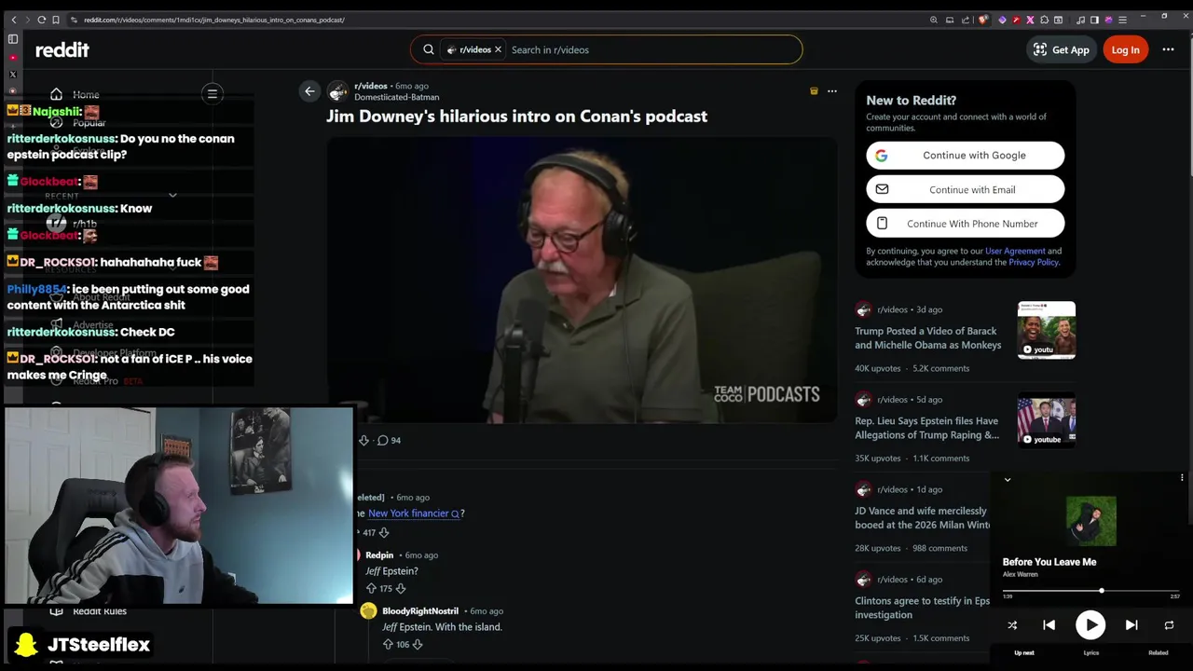Screen dimensions: 1193x671
Task: Click the New York financier search link
Action: click(414, 514)
